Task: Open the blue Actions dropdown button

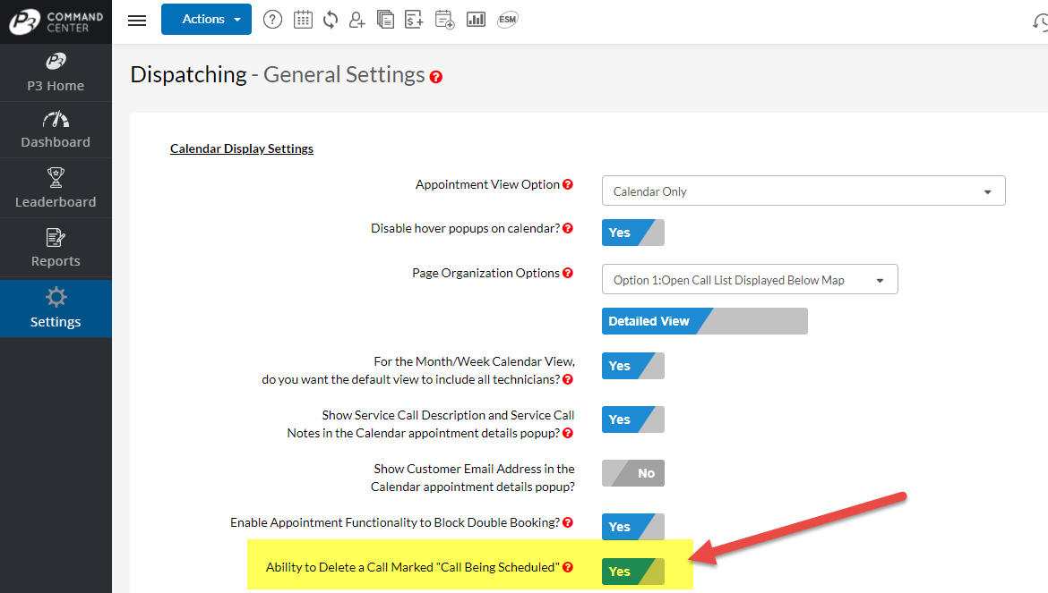Action: [x=206, y=20]
